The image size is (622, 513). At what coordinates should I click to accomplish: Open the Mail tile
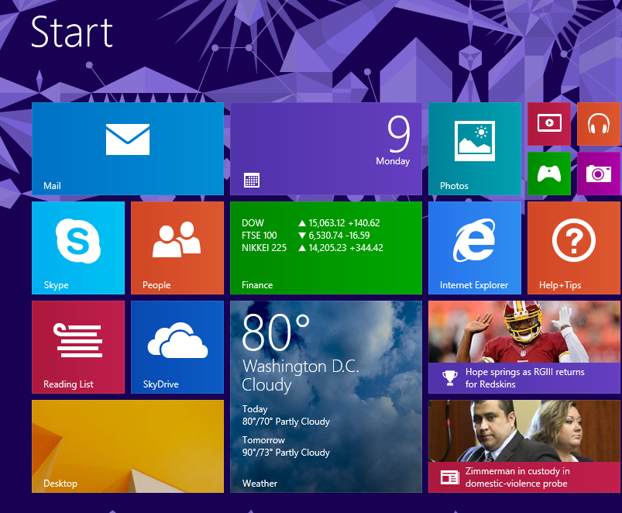coord(128,148)
